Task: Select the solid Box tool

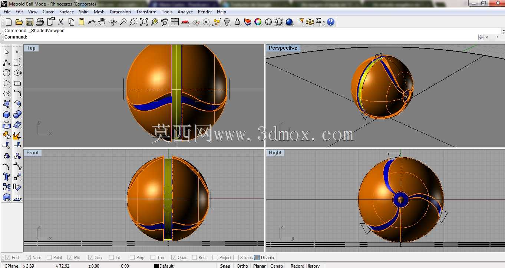Action: pyautogui.click(x=7, y=115)
